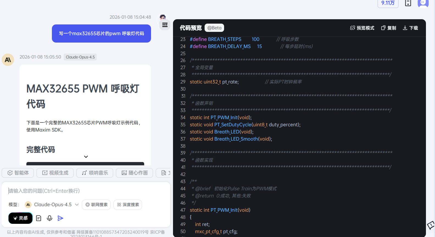Viewport: 435px width, 237px height.
Task: Expand the collapsed AI response chevron
Action: tap(86, 157)
